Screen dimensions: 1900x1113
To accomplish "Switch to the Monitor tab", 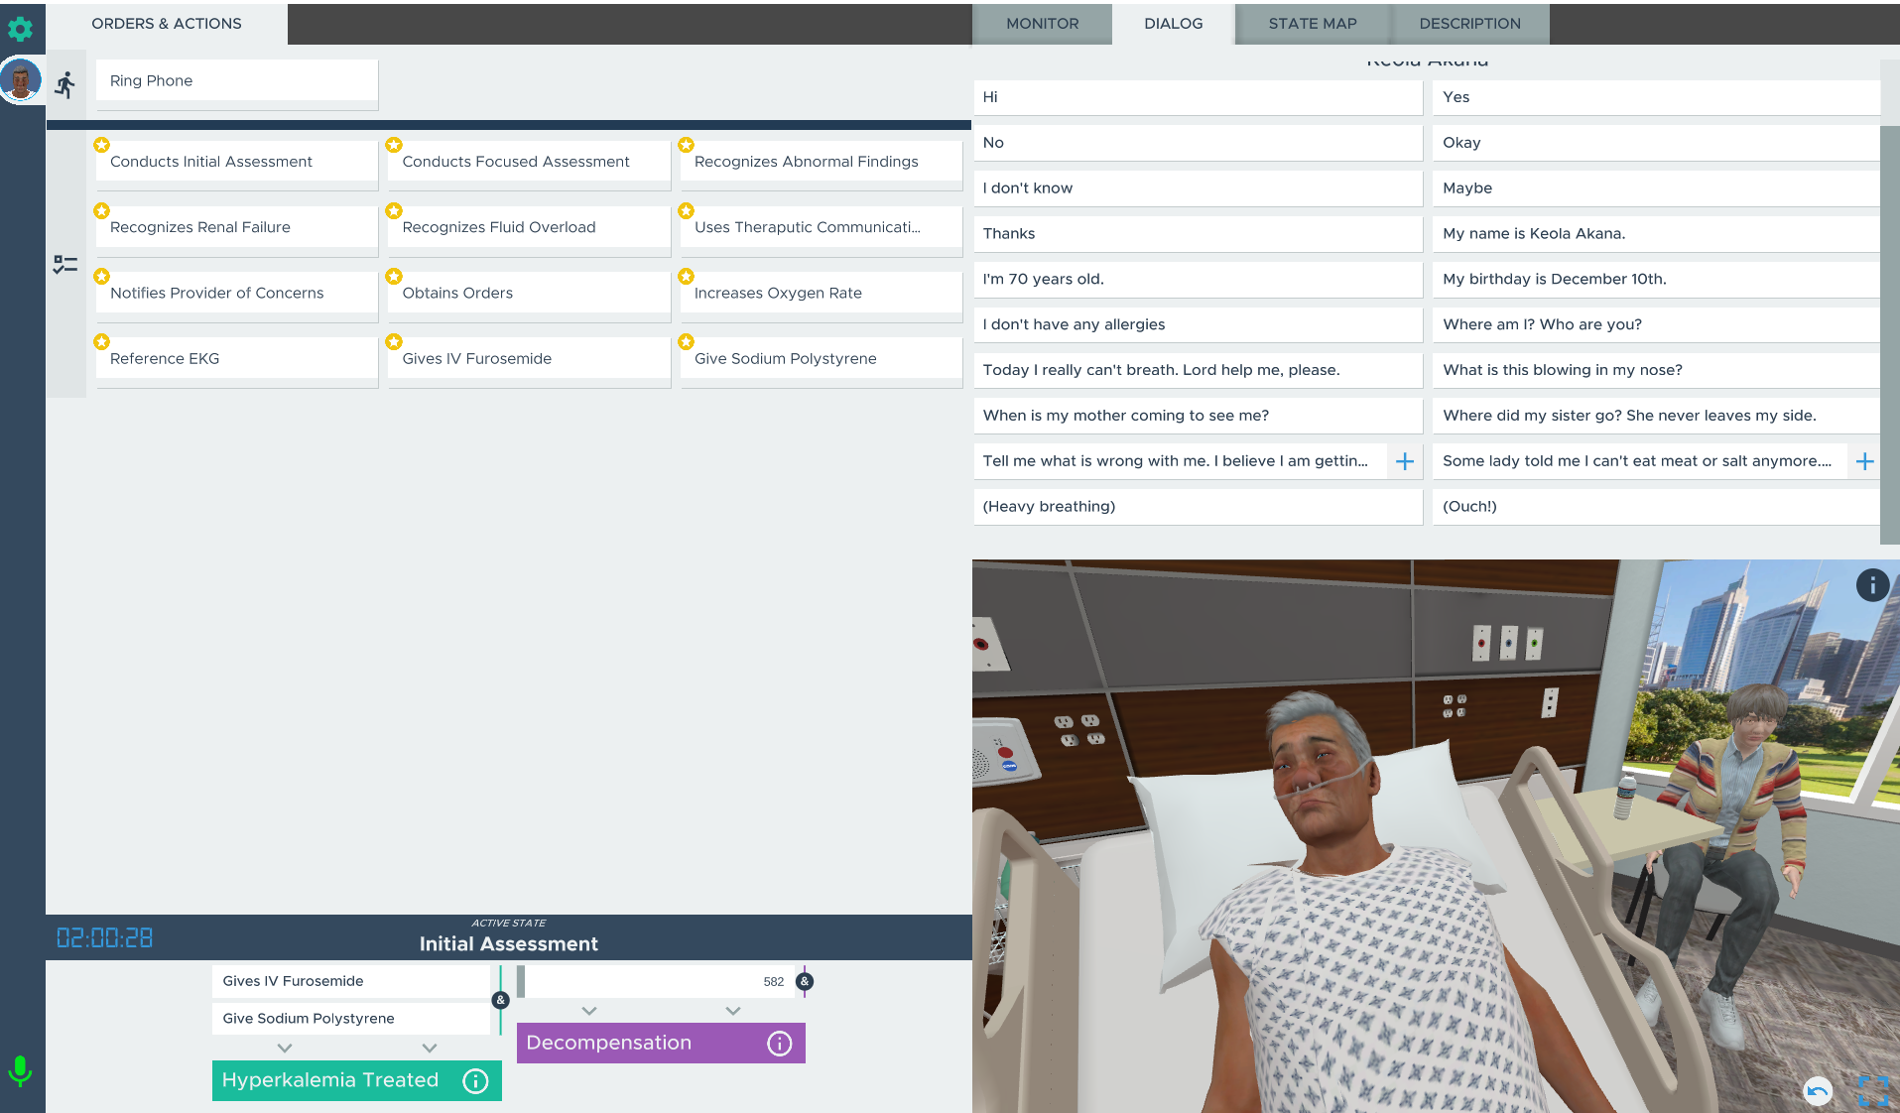I will pyautogui.click(x=1042, y=24).
